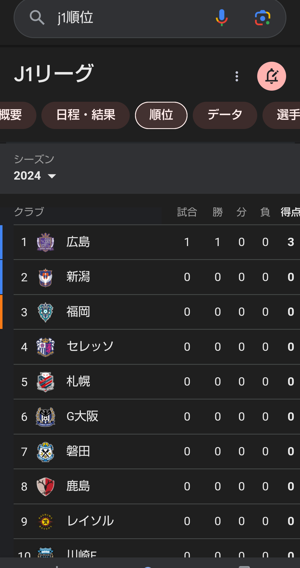The width and height of the screenshot is (300, 568).
Task: Click the Kashima club crest
Action: pyautogui.click(x=46, y=487)
